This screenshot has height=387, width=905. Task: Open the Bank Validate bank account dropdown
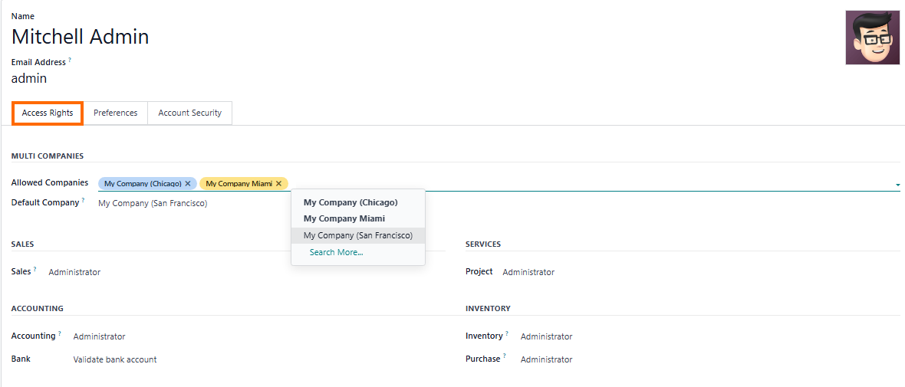(115, 359)
